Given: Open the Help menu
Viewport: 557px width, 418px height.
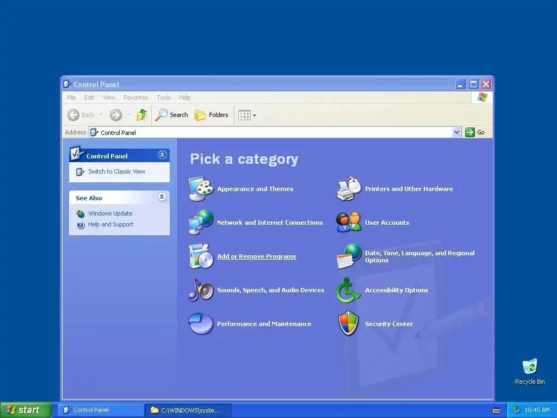Looking at the screenshot, I should click(185, 97).
